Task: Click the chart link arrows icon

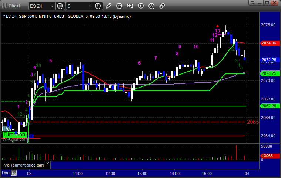Action: (162, 6)
